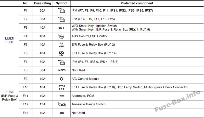The height and width of the screenshot is (118, 204).
Task: Select the Transaxle Range Switch text
Action: point(88,104)
